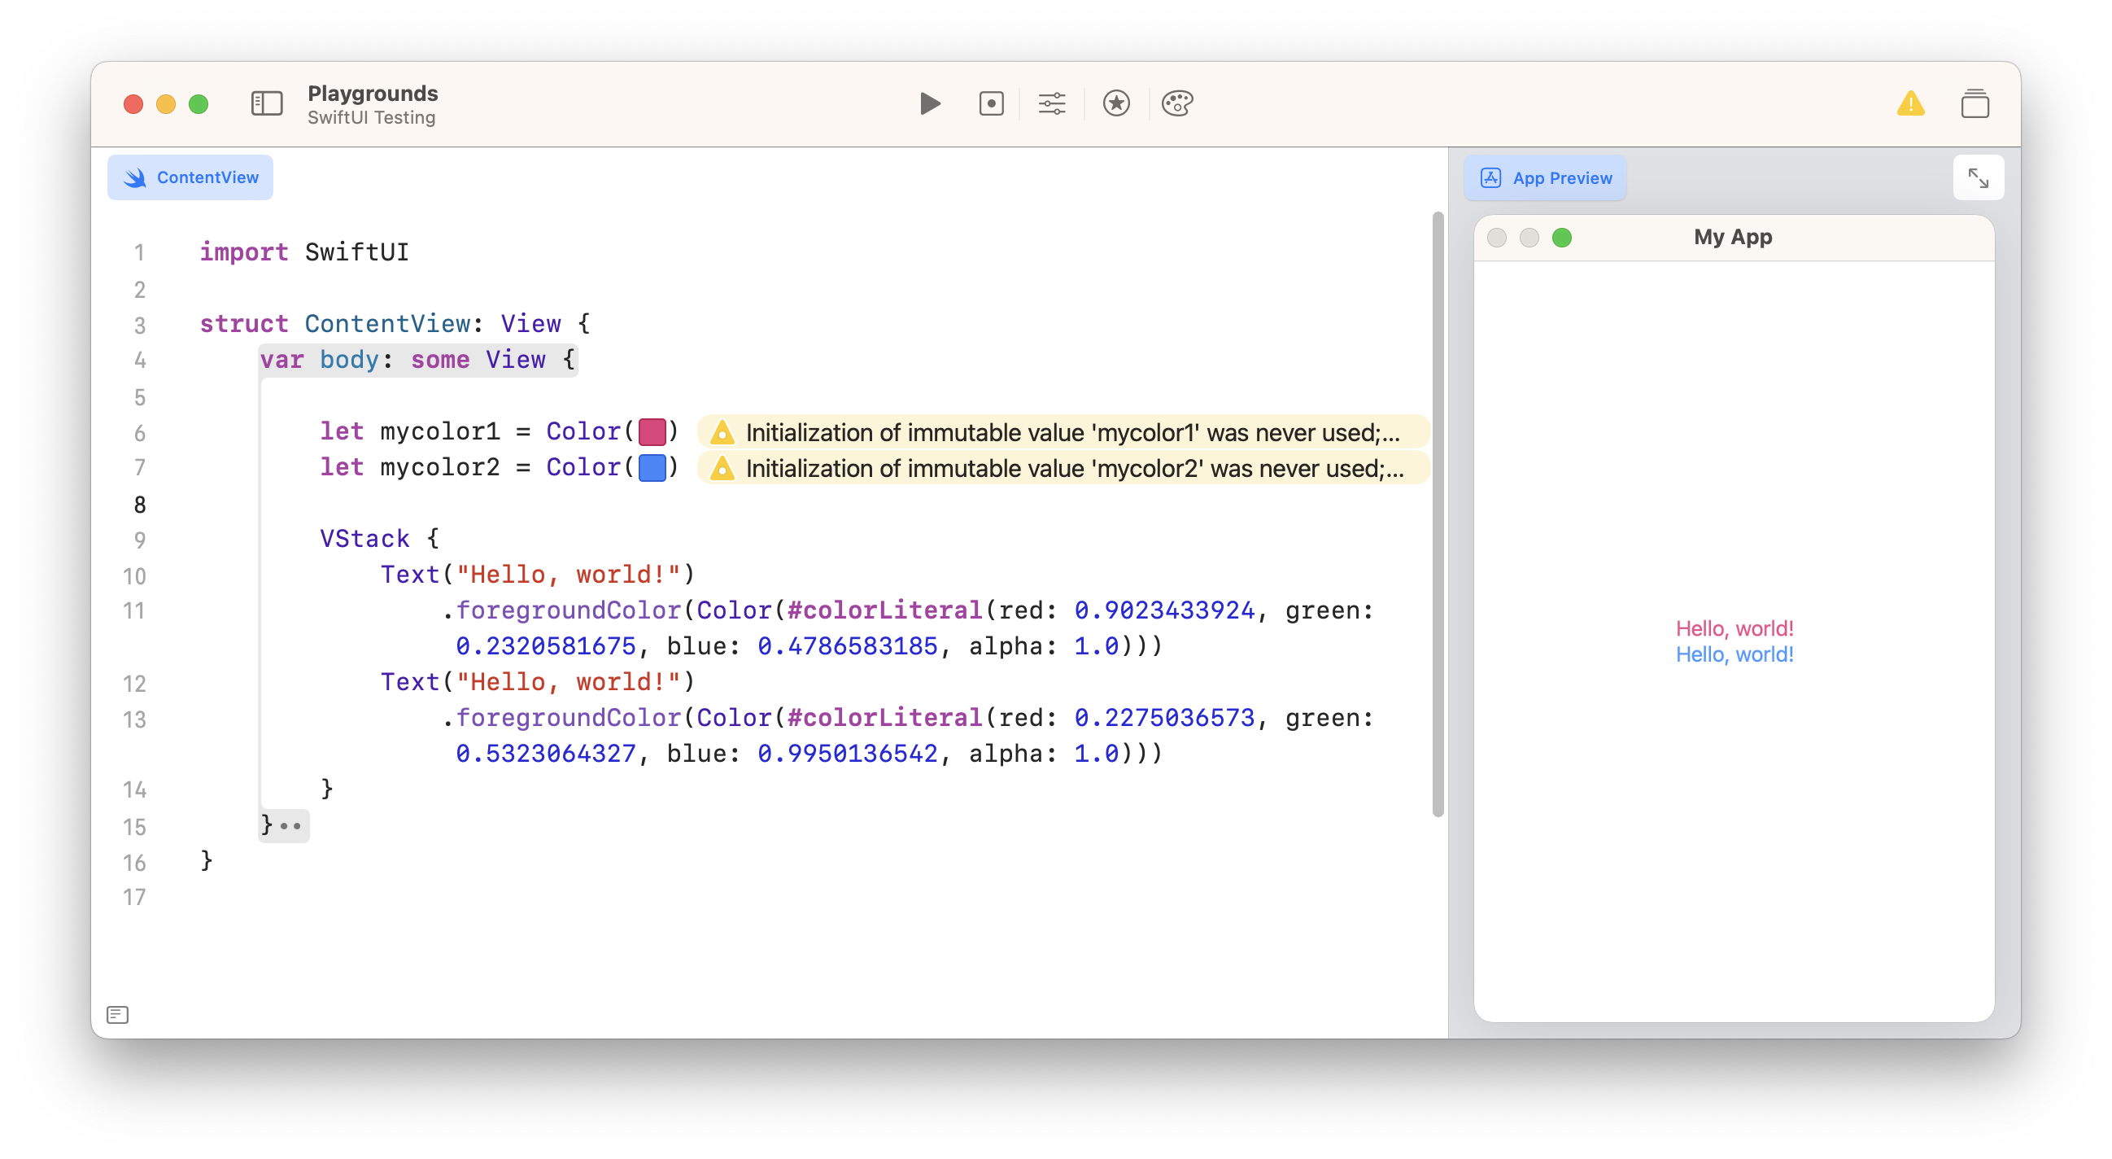
Task: Open the pink color swatch for mycolor1
Action: pyautogui.click(x=652, y=431)
